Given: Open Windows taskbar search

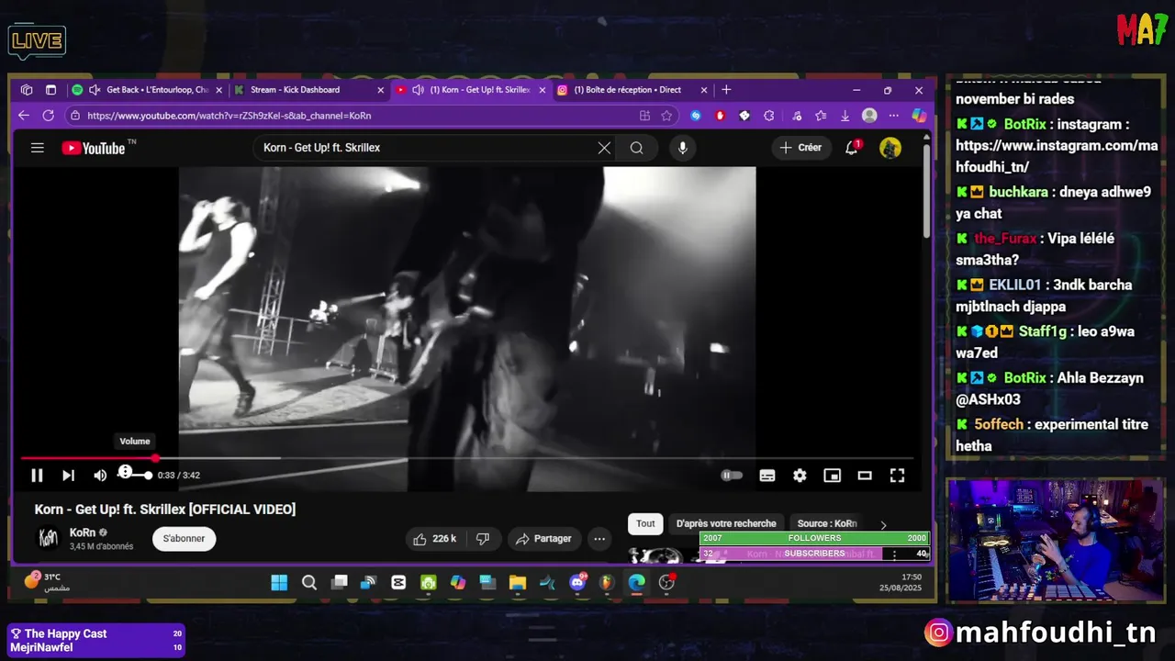Looking at the screenshot, I should (x=309, y=582).
